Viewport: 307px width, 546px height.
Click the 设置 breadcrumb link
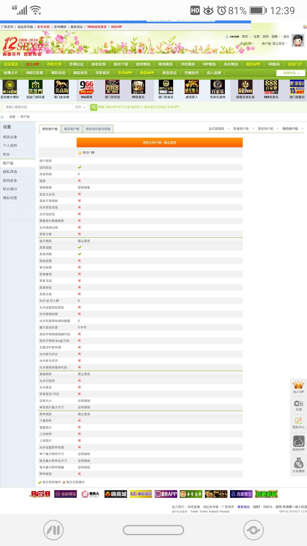coord(12,117)
